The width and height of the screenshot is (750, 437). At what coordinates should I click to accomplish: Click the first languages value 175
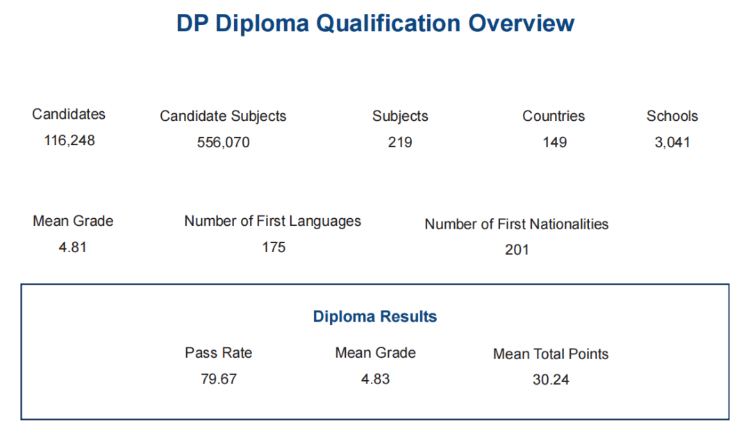tap(274, 247)
